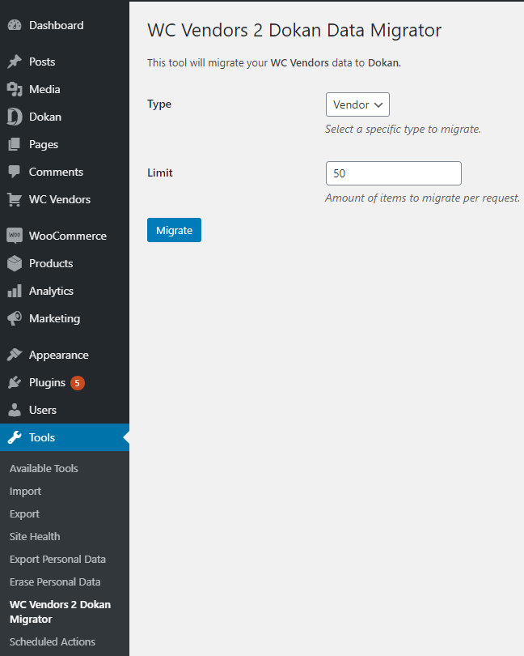This screenshot has width=524, height=656.
Task: Click the Type field label
Action: pyautogui.click(x=159, y=104)
